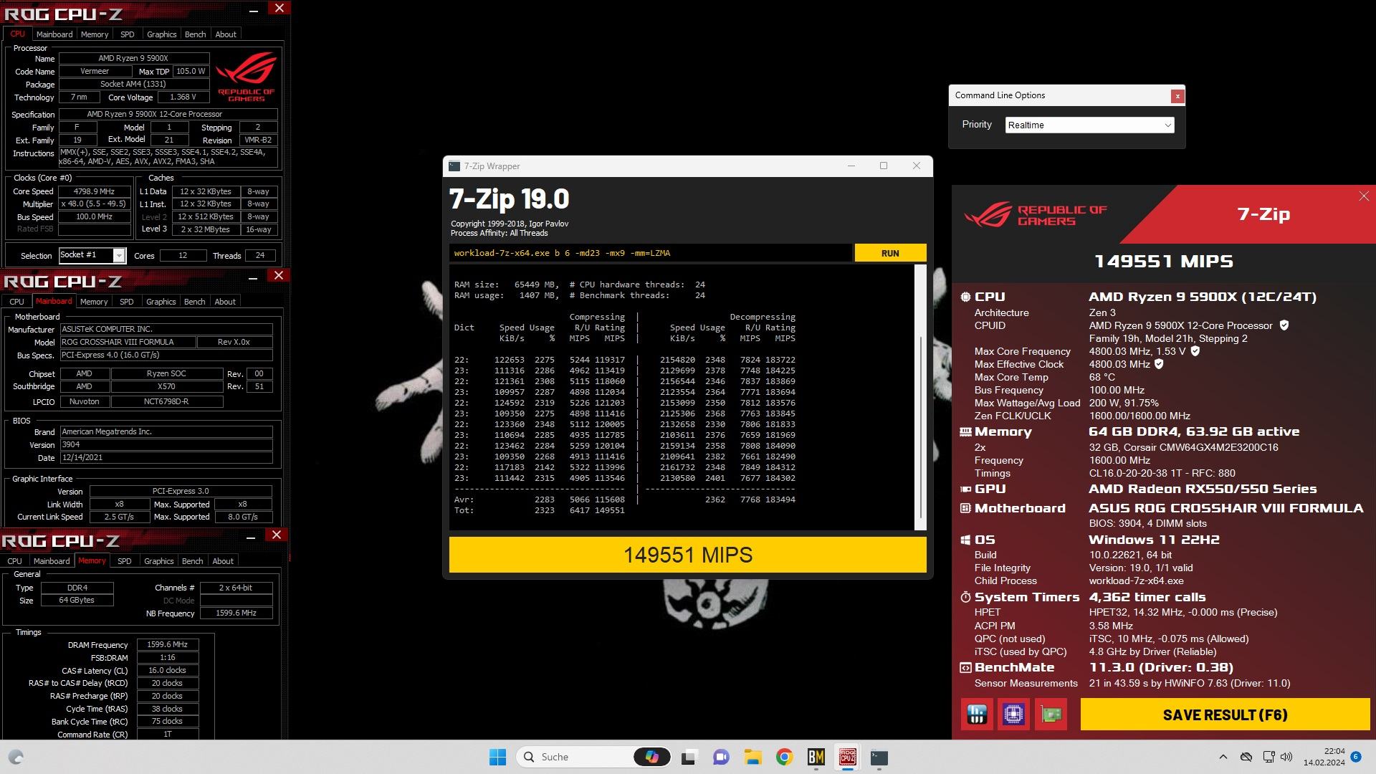Click the NB Frequency value 1599.6 MHz
The image size is (1376, 774).
point(236,613)
